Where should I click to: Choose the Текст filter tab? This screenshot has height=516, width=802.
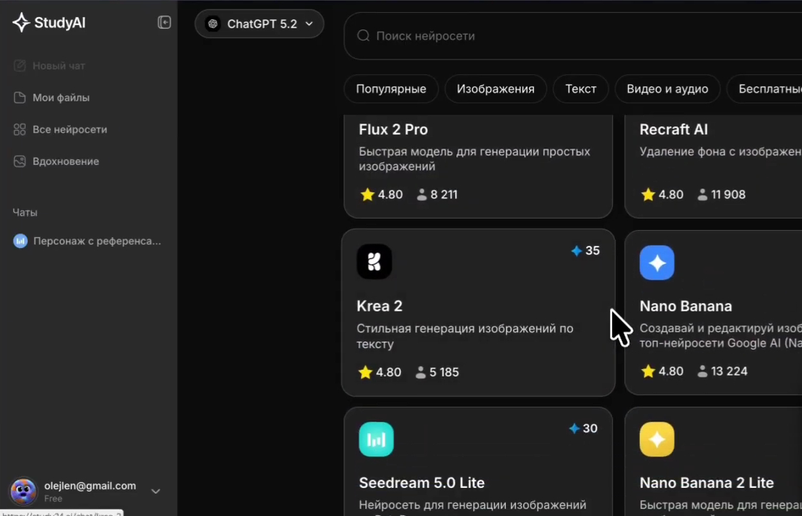point(581,89)
